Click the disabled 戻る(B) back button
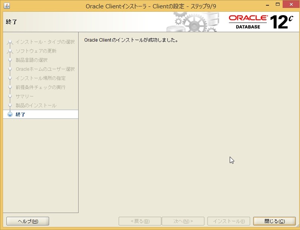300x230 pixels. tap(140, 221)
